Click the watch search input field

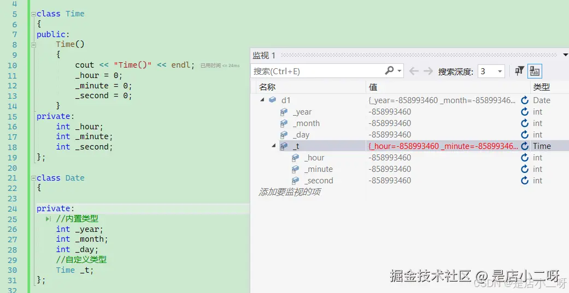tap(318, 71)
